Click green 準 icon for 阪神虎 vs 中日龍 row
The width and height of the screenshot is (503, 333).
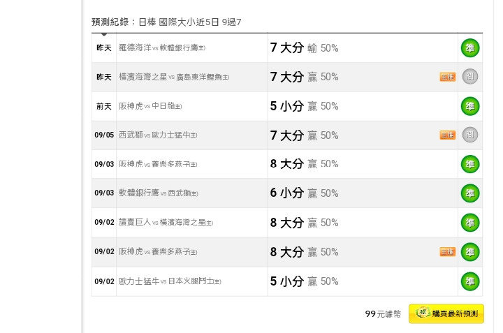[470, 106]
